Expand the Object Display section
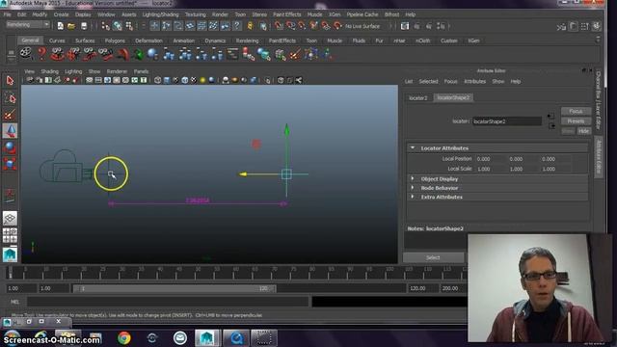This screenshot has height=347, width=617. pos(413,178)
